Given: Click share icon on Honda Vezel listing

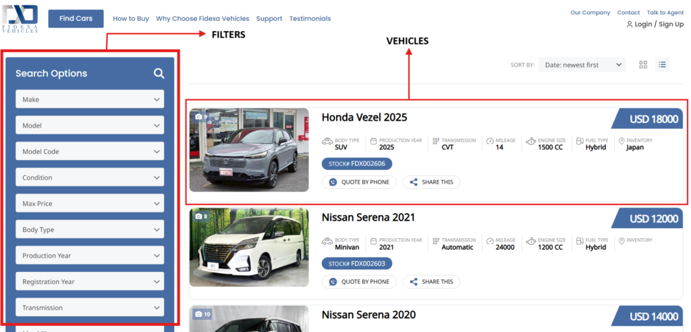Looking at the screenshot, I should point(414,182).
